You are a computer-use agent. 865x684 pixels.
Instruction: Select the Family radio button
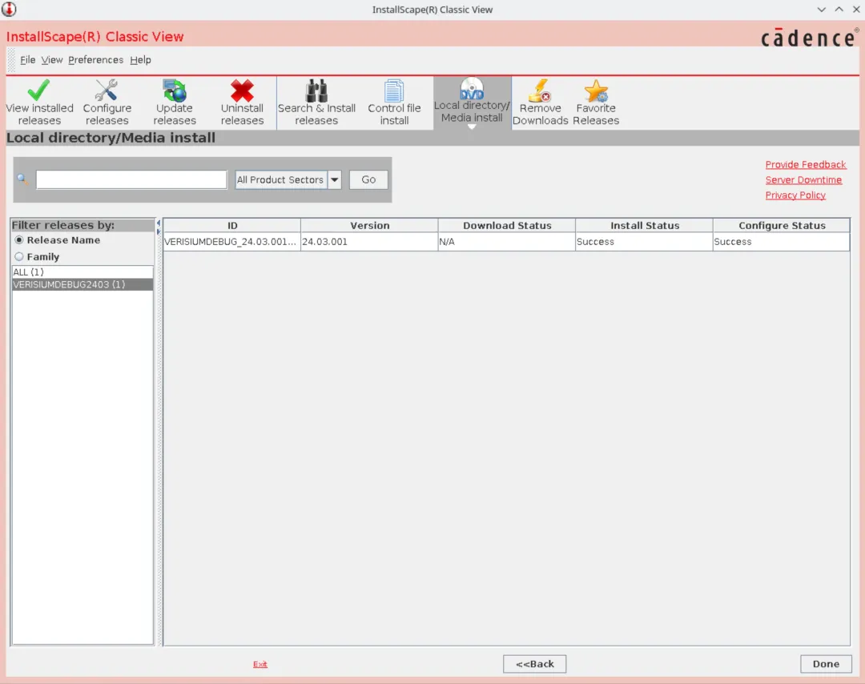(x=19, y=256)
